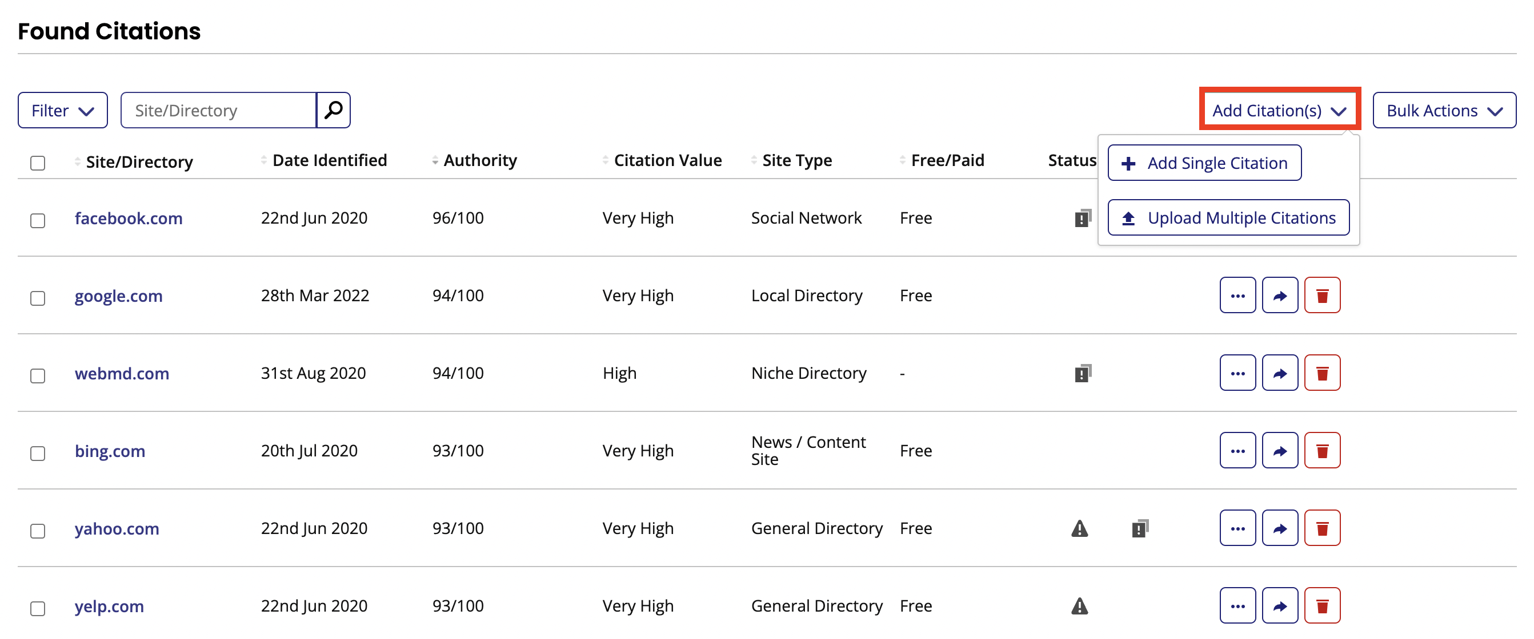Click the '20th Jul 2020' date cell

[x=309, y=451]
